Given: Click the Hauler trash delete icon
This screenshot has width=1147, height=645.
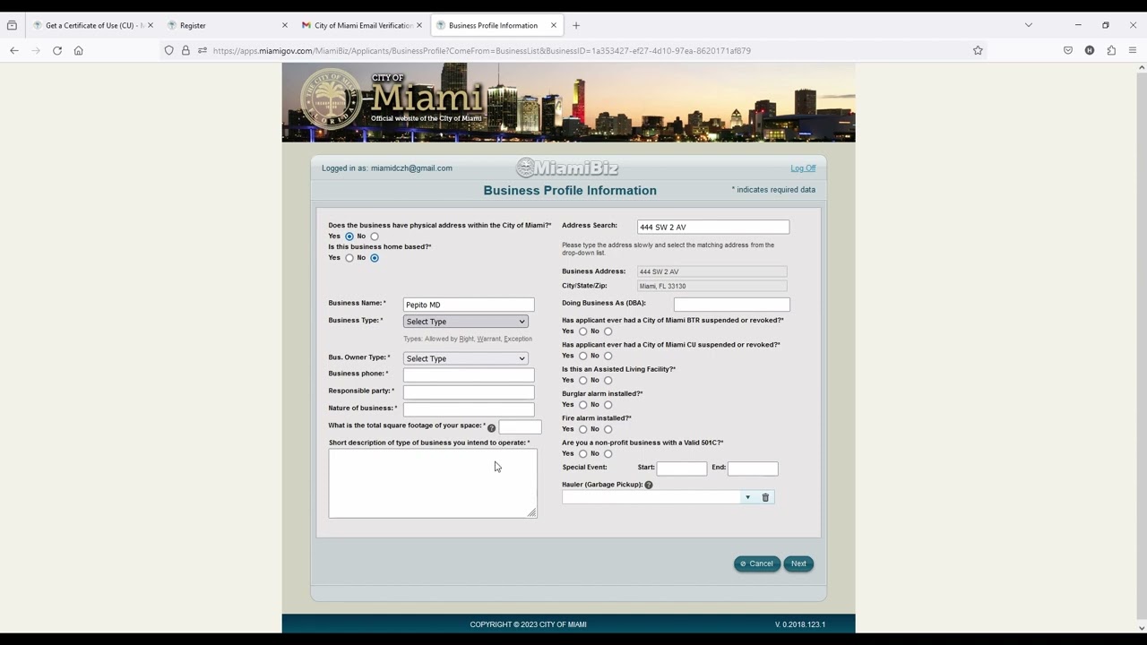Looking at the screenshot, I should [x=765, y=497].
